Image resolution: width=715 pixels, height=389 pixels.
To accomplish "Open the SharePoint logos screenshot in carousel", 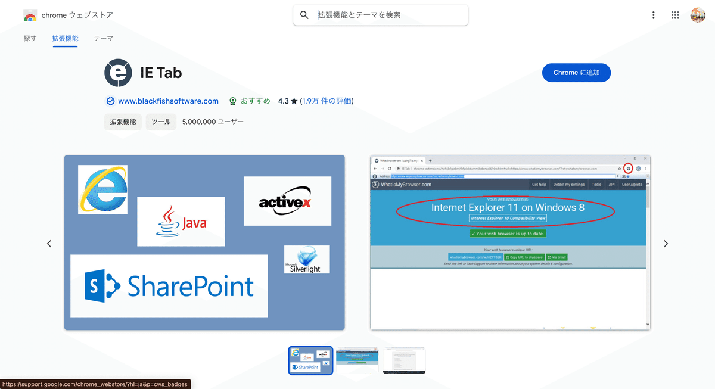I will click(x=204, y=242).
